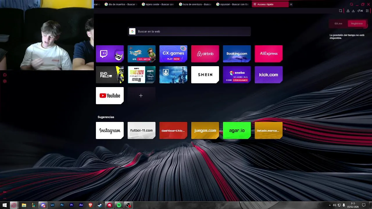The width and height of the screenshot is (372, 209).
Task: Show hidden system tray icons
Action: click(x=330, y=205)
